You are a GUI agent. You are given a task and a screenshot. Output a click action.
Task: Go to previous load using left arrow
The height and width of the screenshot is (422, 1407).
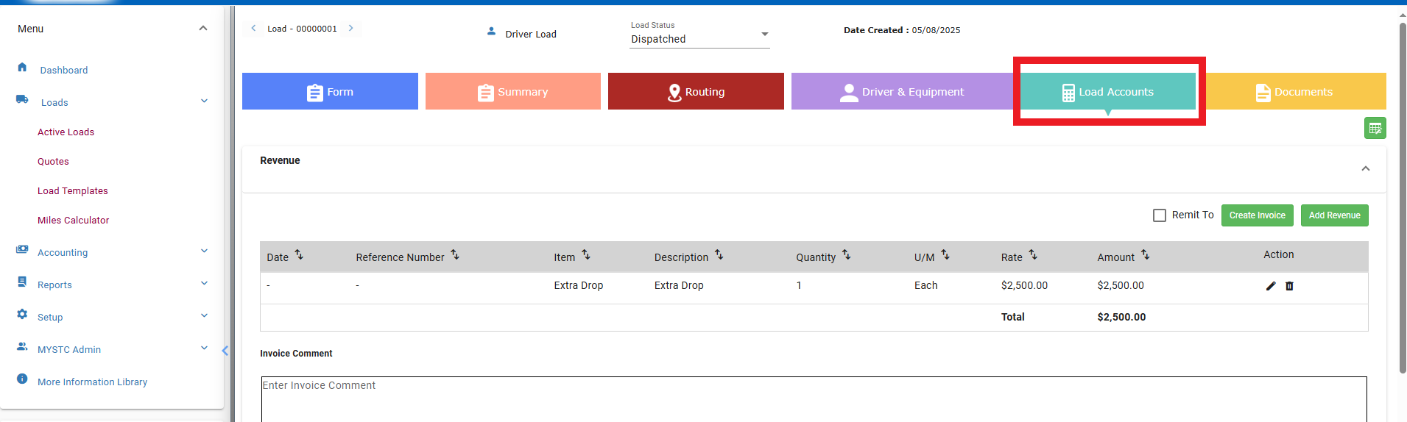point(253,28)
